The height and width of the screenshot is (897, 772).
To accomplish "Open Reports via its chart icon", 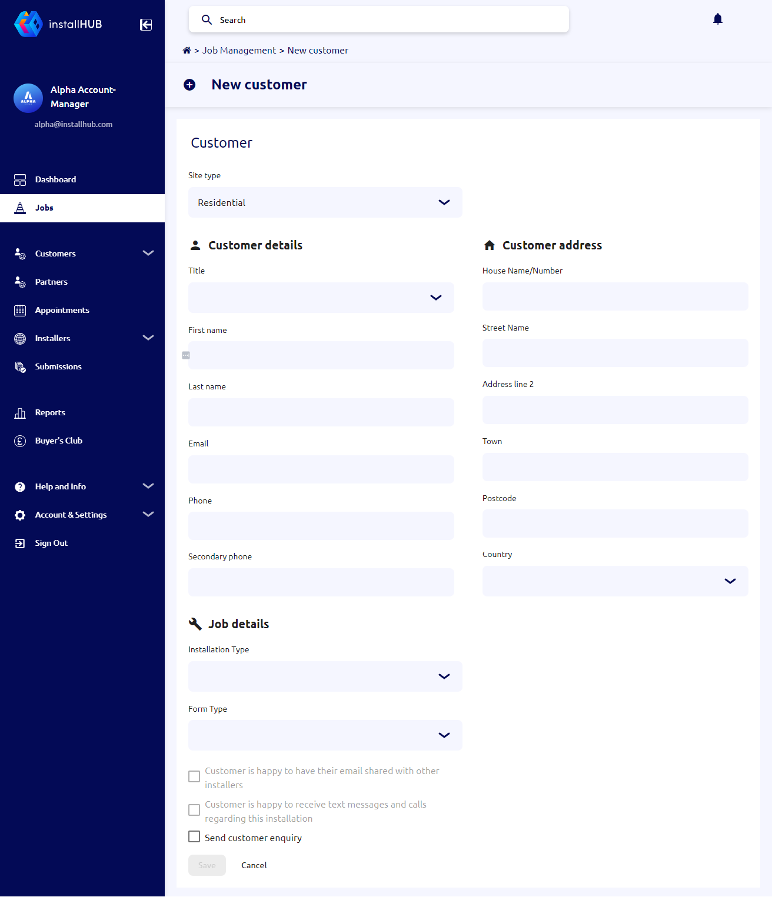I will (x=19, y=412).
